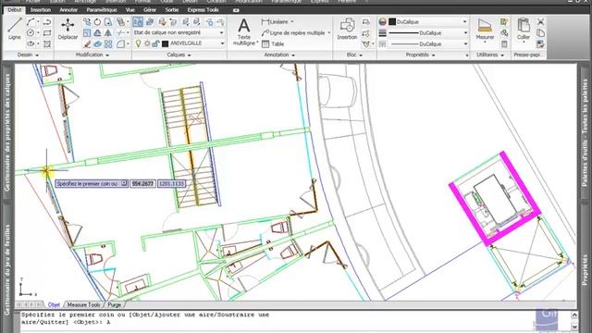Viewport: 592px width, 333px height.
Task: Click the dynamic input Y field 1201.1133
Action: click(171, 184)
